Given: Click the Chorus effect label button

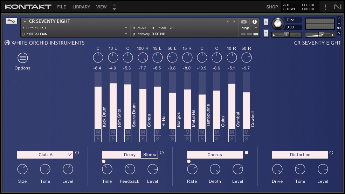Looking at the screenshot, I should coord(215,155).
